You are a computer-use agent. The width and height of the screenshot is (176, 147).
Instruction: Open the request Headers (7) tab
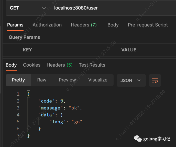coord(84,25)
